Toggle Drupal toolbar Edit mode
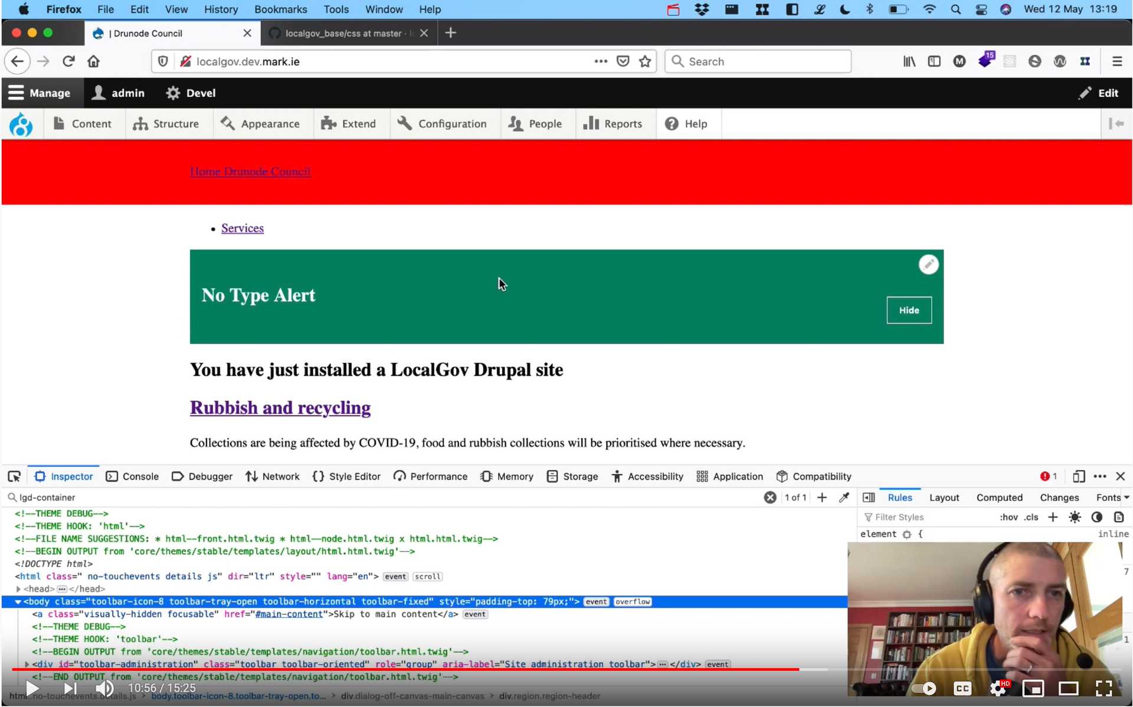Screen dimensions: 1133x707 coord(1098,93)
